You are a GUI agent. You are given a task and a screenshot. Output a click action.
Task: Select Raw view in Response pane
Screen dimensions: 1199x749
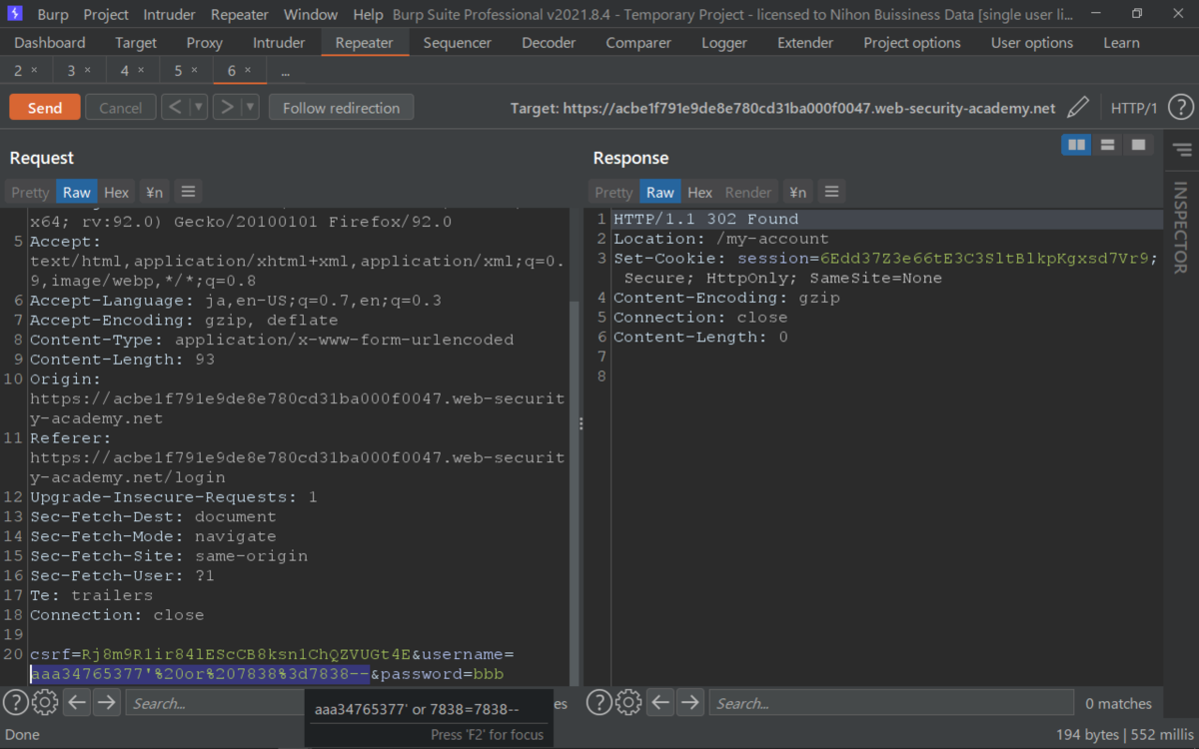pyautogui.click(x=659, y=192)
